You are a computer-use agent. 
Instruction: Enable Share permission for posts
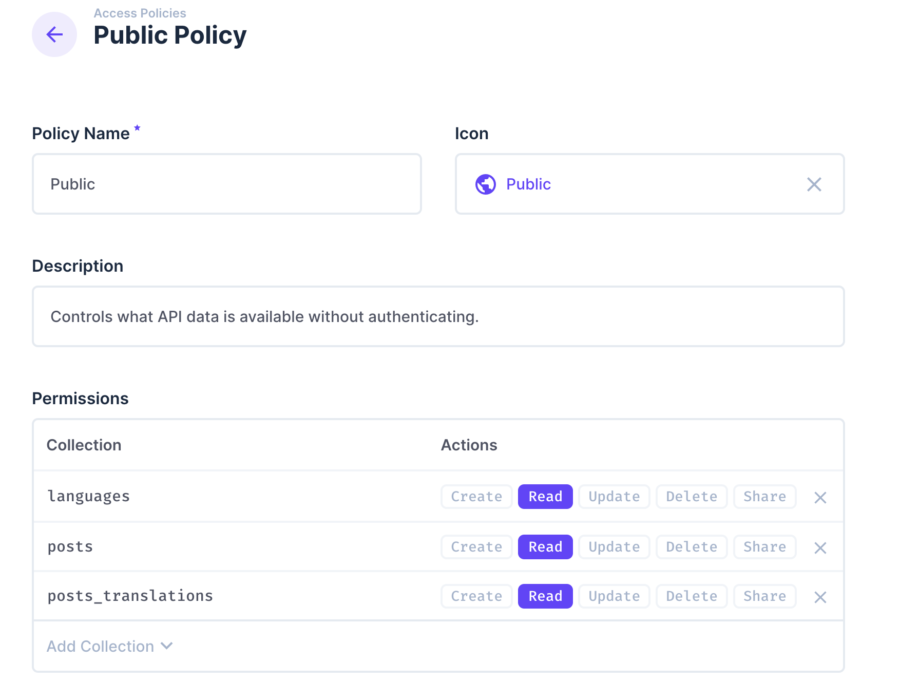[764, 547]
